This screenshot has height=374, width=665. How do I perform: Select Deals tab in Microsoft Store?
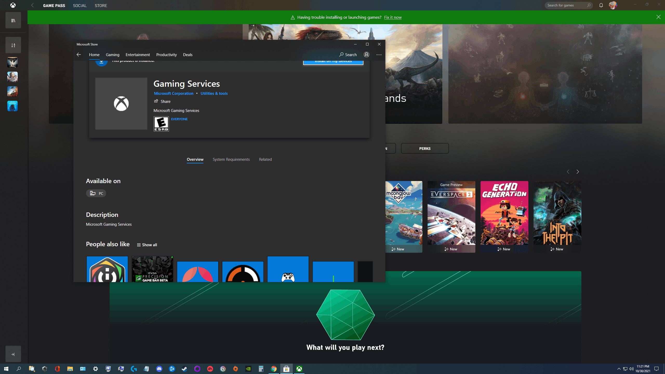pos(188,55)
